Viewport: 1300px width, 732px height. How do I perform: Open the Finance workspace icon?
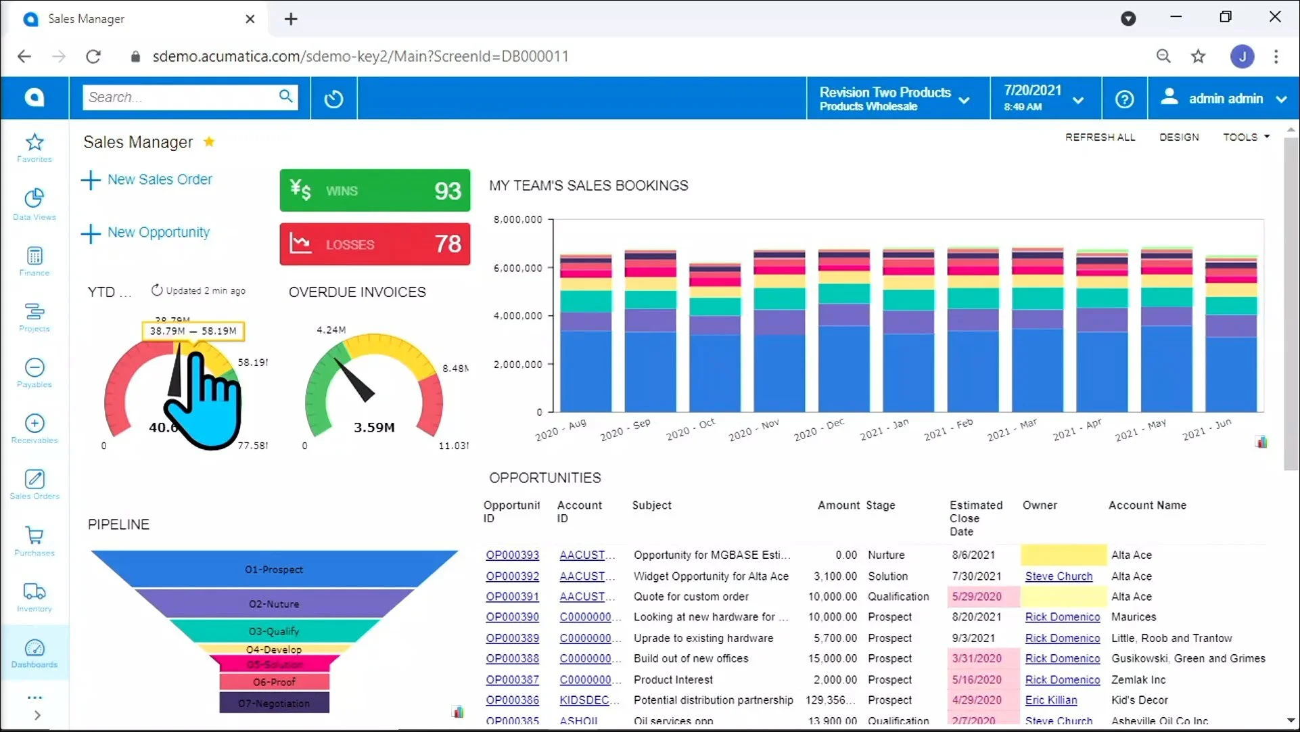pyautogui.click(x=34, y=261)
